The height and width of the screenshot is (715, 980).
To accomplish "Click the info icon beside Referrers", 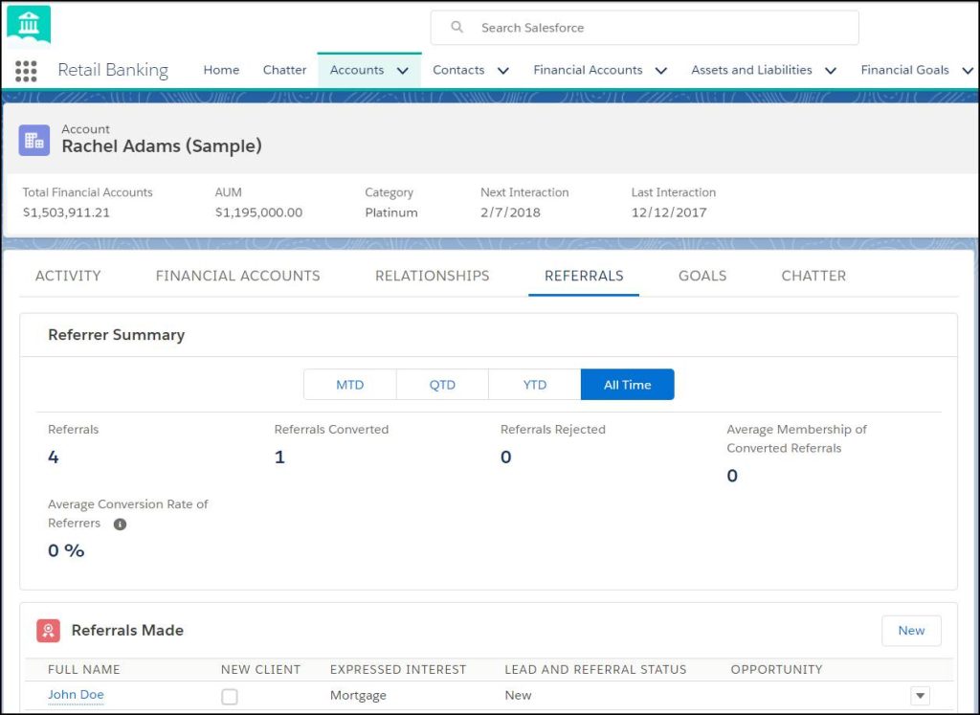I will coord(120,525).
